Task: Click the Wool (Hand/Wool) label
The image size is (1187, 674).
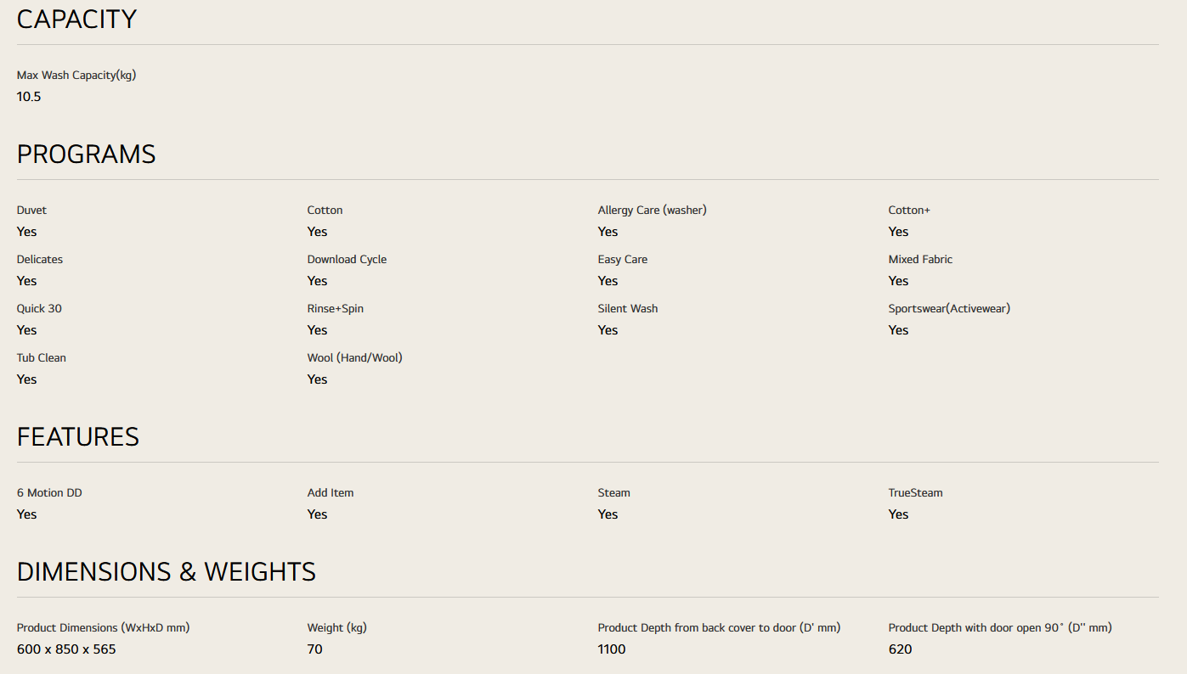Action: tap(354, 357)
